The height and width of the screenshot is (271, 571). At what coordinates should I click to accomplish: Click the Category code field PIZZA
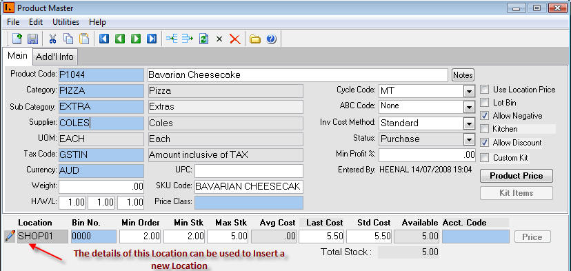pos(101,91)
